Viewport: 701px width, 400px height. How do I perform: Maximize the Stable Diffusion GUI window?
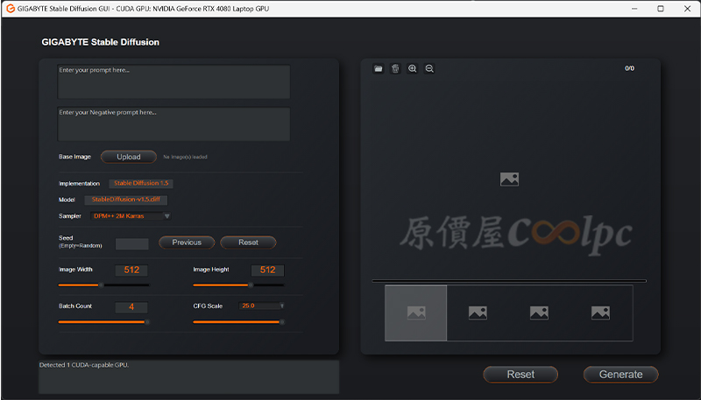(661, 9)
